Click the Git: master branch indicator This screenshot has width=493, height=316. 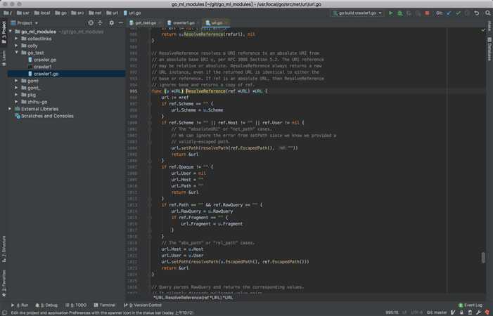click(x=437, y=312)
